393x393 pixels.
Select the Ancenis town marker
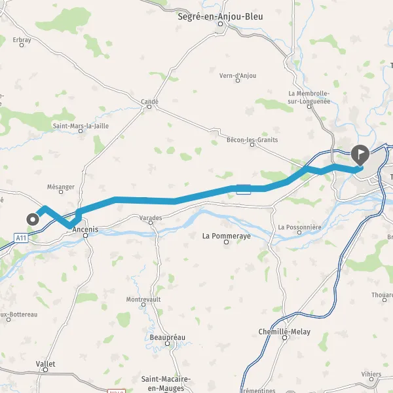85,236
